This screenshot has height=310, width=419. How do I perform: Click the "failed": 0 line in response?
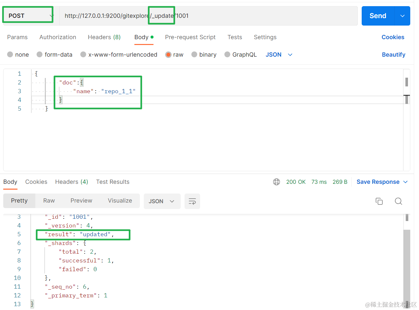78,269
